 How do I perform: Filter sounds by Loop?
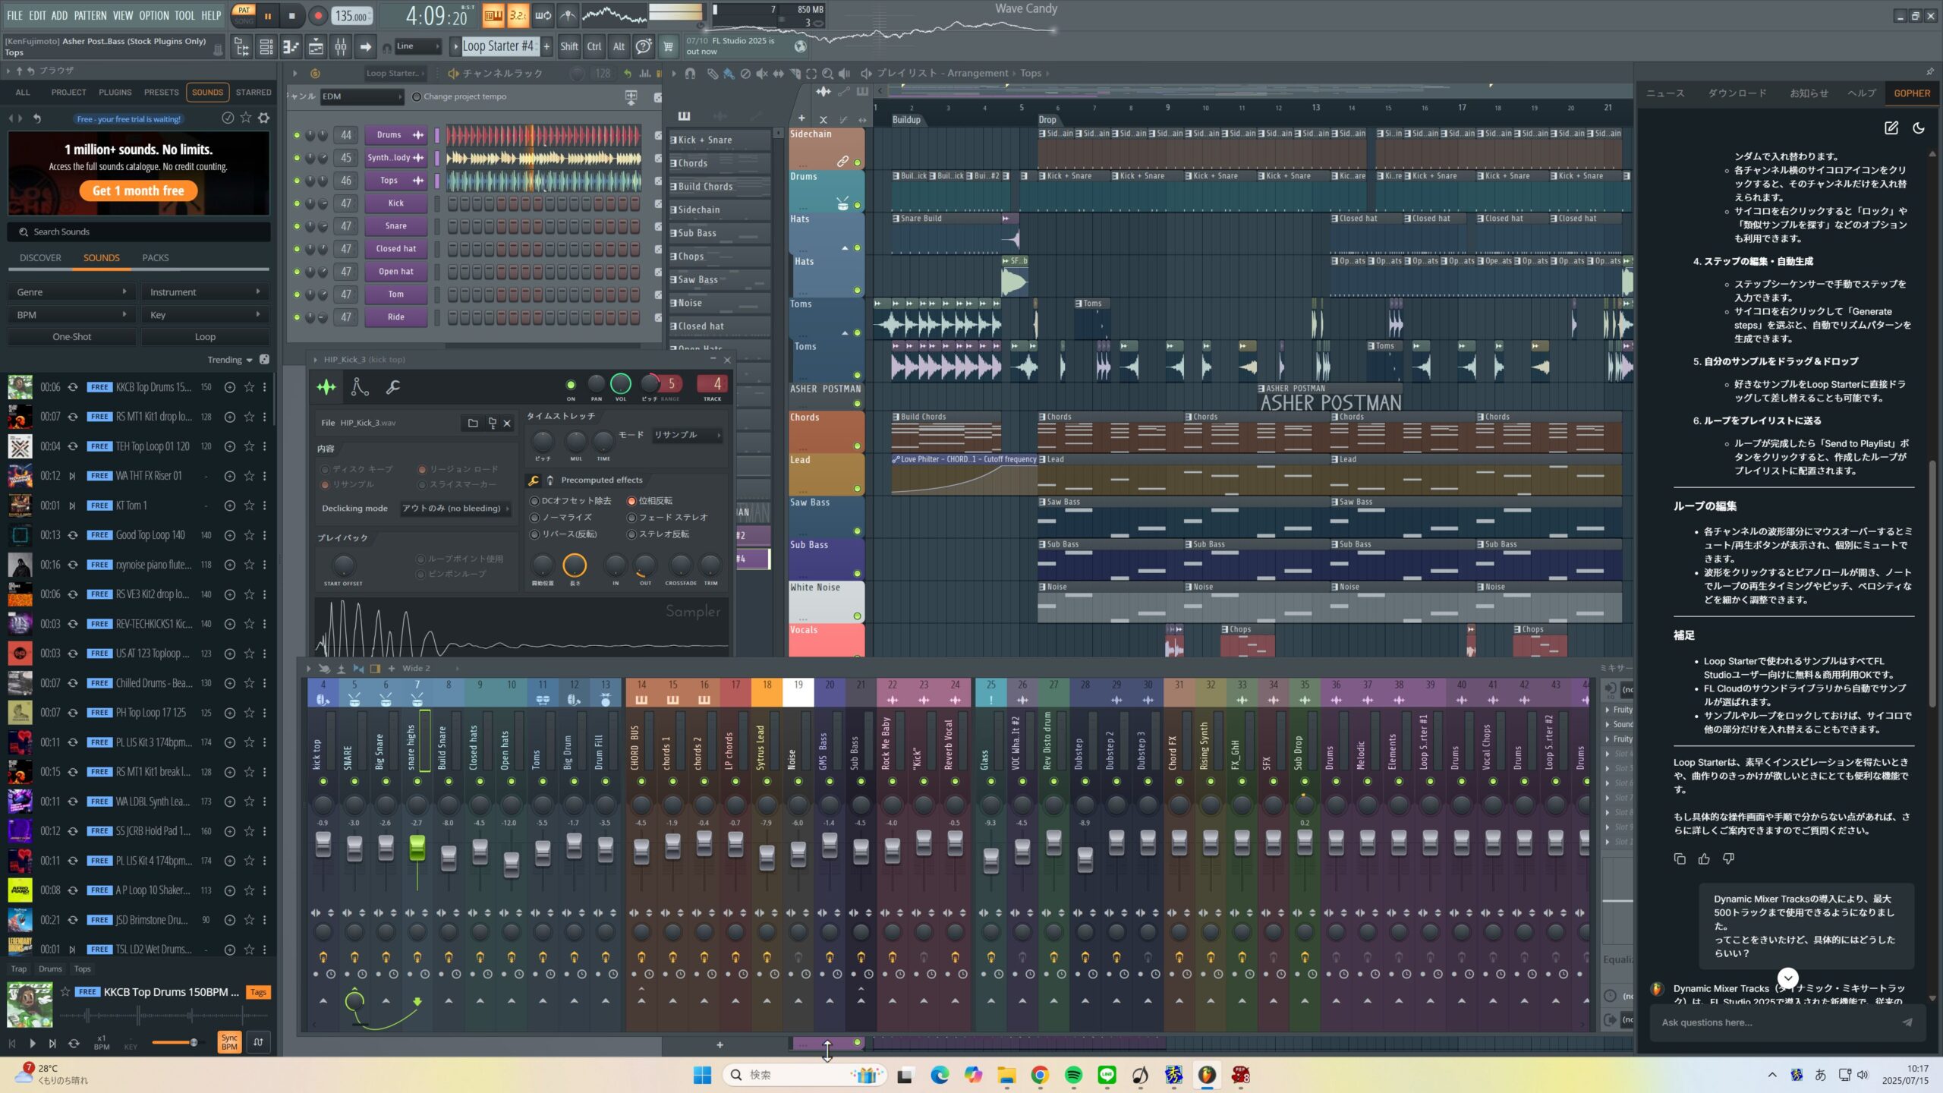205,337
